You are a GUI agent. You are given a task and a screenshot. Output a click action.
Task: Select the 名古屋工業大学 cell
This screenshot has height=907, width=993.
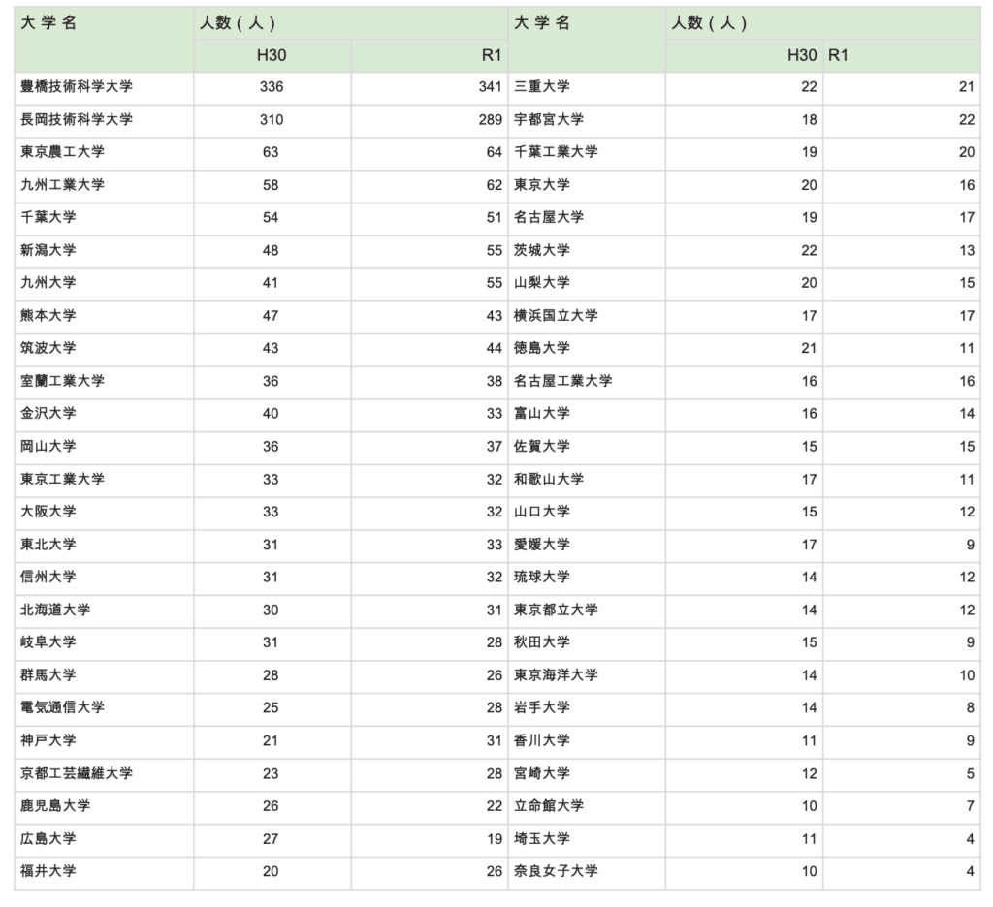(x=563, y=381)
